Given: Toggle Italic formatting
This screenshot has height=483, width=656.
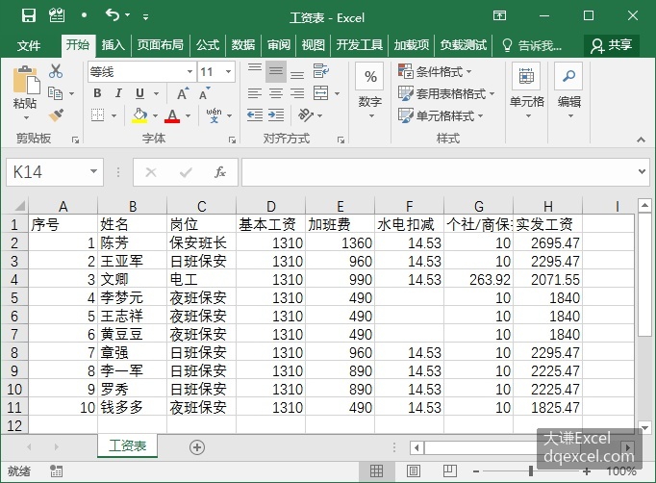Looking at the screenshot, I should pyautogui.click(x=118, y=93).
